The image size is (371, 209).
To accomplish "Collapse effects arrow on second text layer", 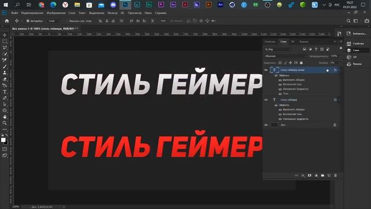I will coord(339,100).
